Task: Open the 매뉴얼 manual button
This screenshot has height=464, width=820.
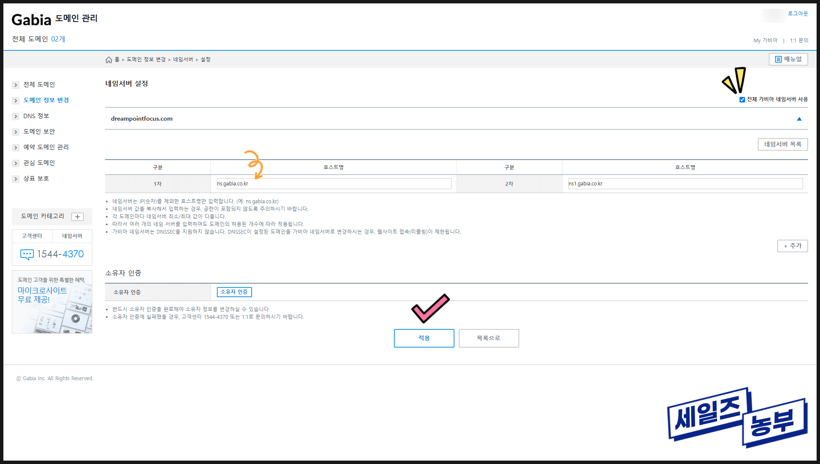Action: pos(788,59)
